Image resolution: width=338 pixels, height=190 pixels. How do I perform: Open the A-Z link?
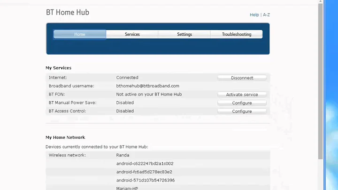pos(267,15)
